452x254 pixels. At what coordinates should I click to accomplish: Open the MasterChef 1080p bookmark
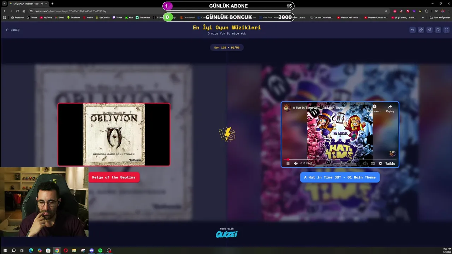pyautogui.click(x=349, y=18)
